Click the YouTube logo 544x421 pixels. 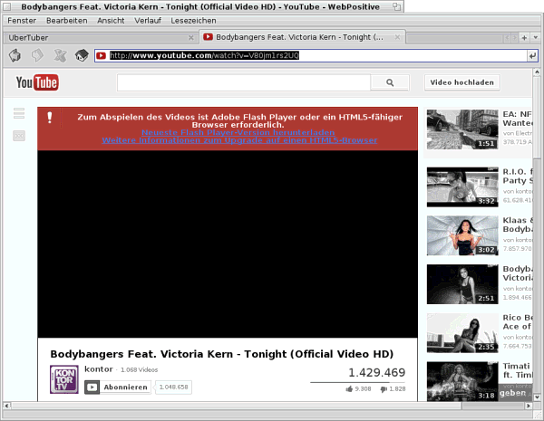[x=37, y=83]
